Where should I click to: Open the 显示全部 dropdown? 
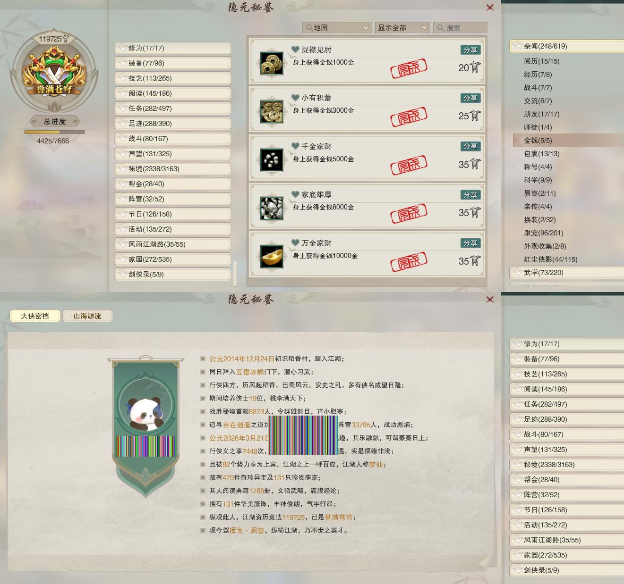[x=402, y=28]
